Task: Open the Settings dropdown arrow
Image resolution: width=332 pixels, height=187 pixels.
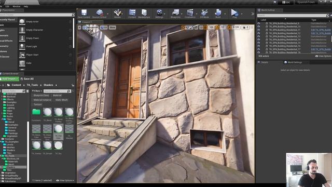Action: (164, 14)
